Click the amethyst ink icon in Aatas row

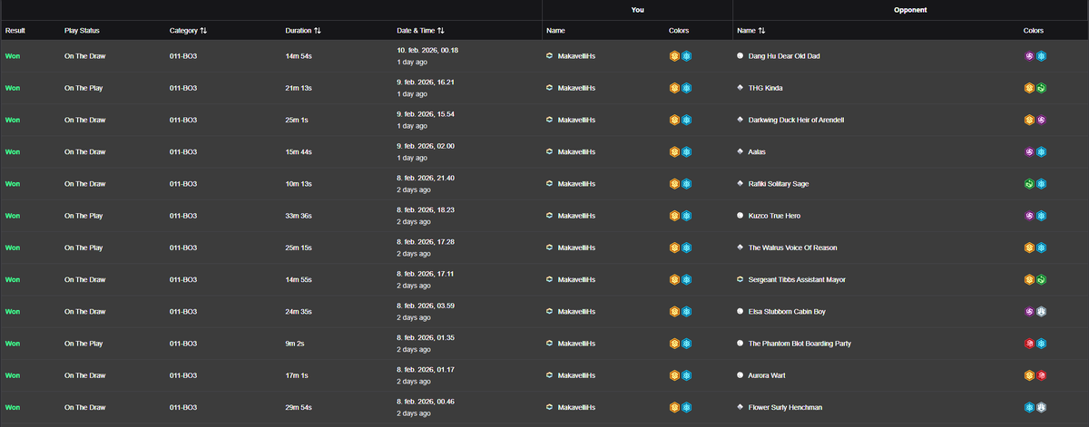point(1030,152)
